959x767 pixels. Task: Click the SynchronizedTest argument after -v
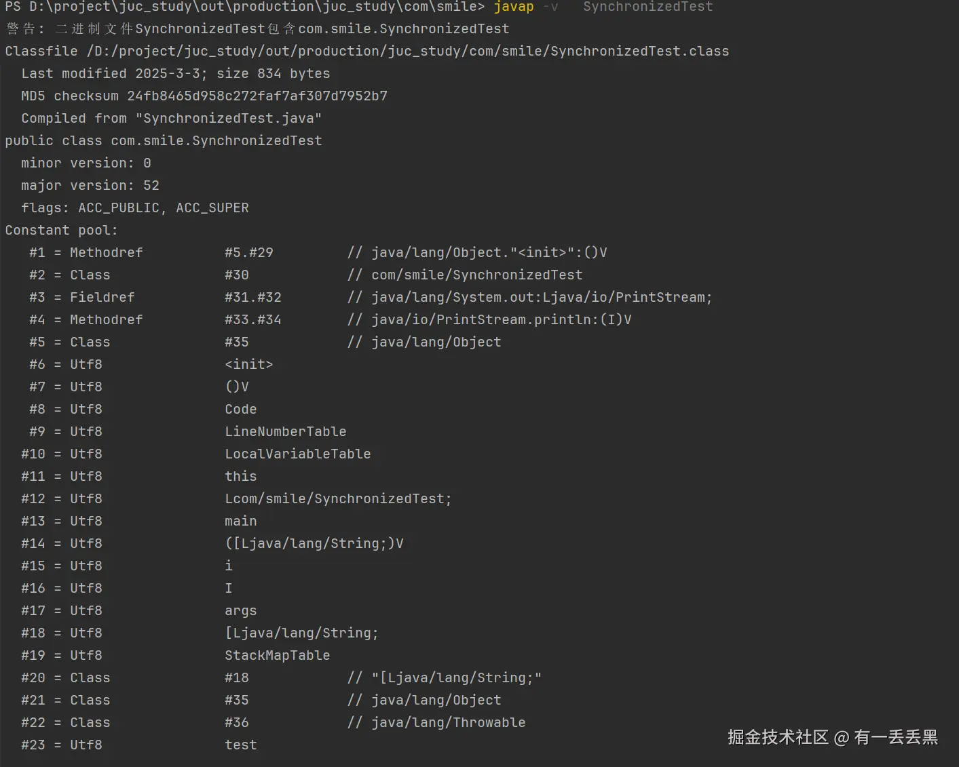click(x=647, y=7)
